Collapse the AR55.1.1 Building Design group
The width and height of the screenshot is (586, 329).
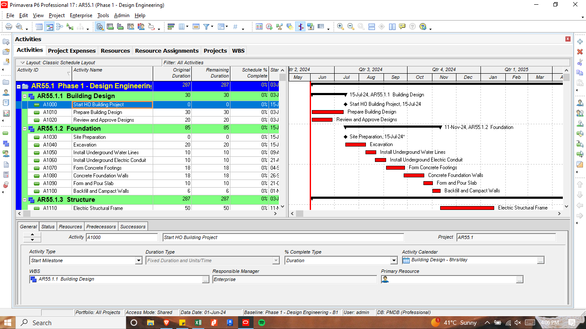(25, 96)
